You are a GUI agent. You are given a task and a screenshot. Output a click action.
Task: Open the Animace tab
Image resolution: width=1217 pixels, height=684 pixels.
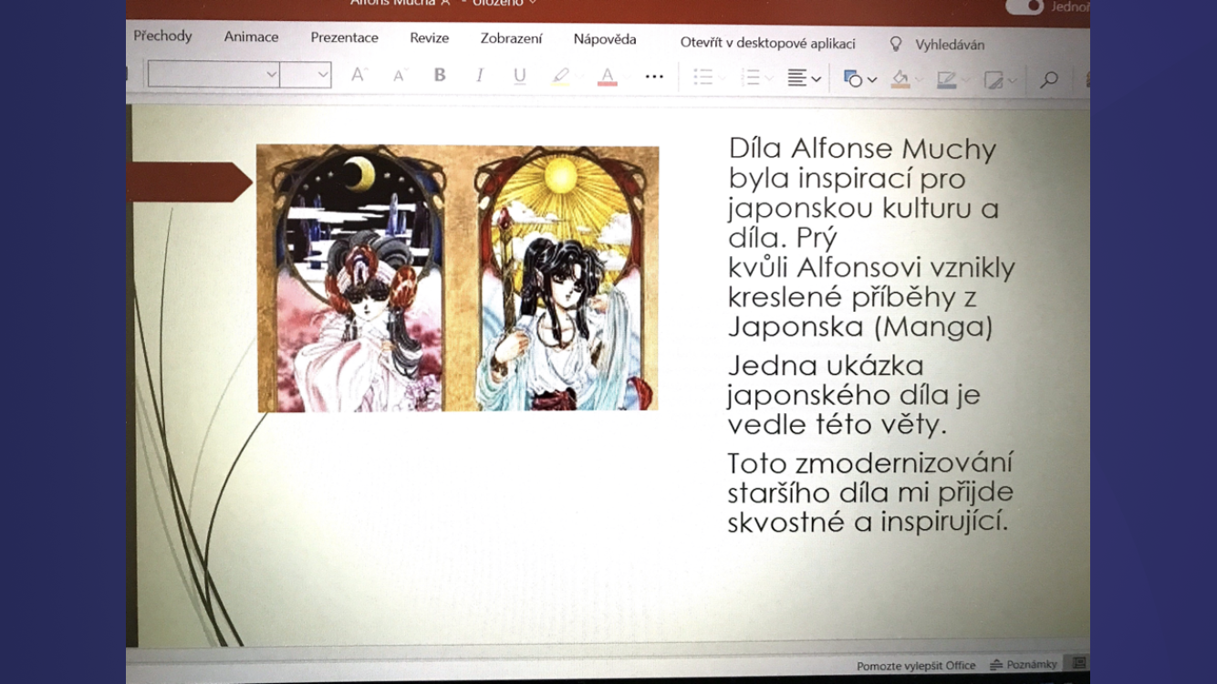[x=252, y=36]
